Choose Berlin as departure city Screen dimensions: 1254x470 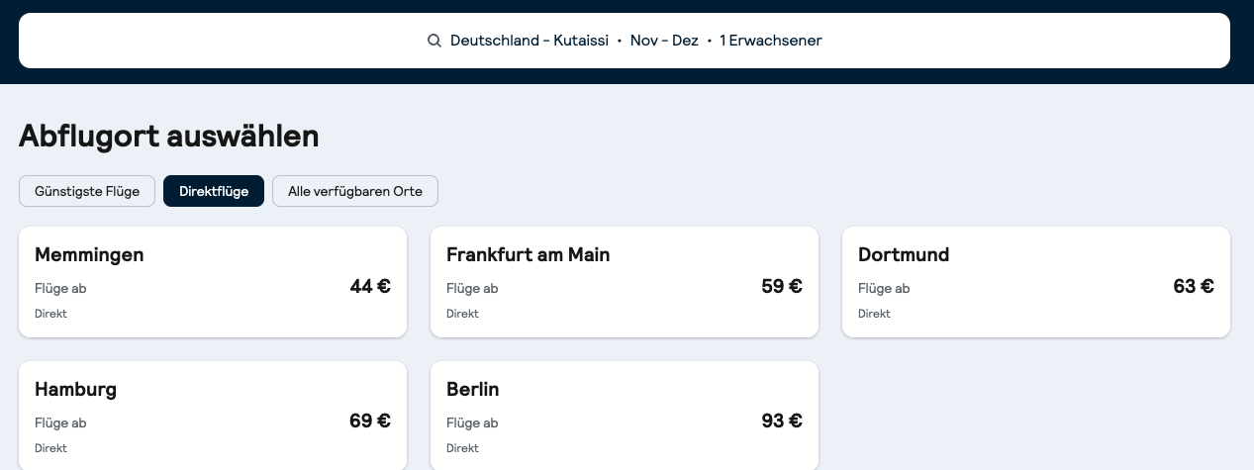(x=472, y=389)
